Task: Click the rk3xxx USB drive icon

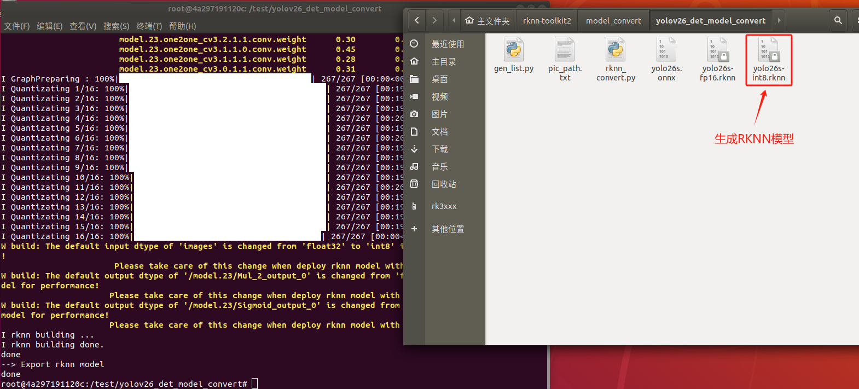Action: coord(414,206)
